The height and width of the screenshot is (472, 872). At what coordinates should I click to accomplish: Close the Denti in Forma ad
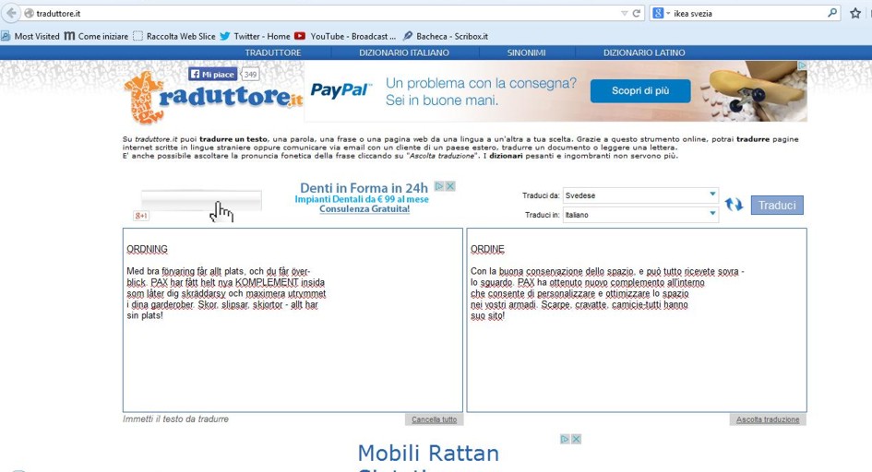pos(450,186)
